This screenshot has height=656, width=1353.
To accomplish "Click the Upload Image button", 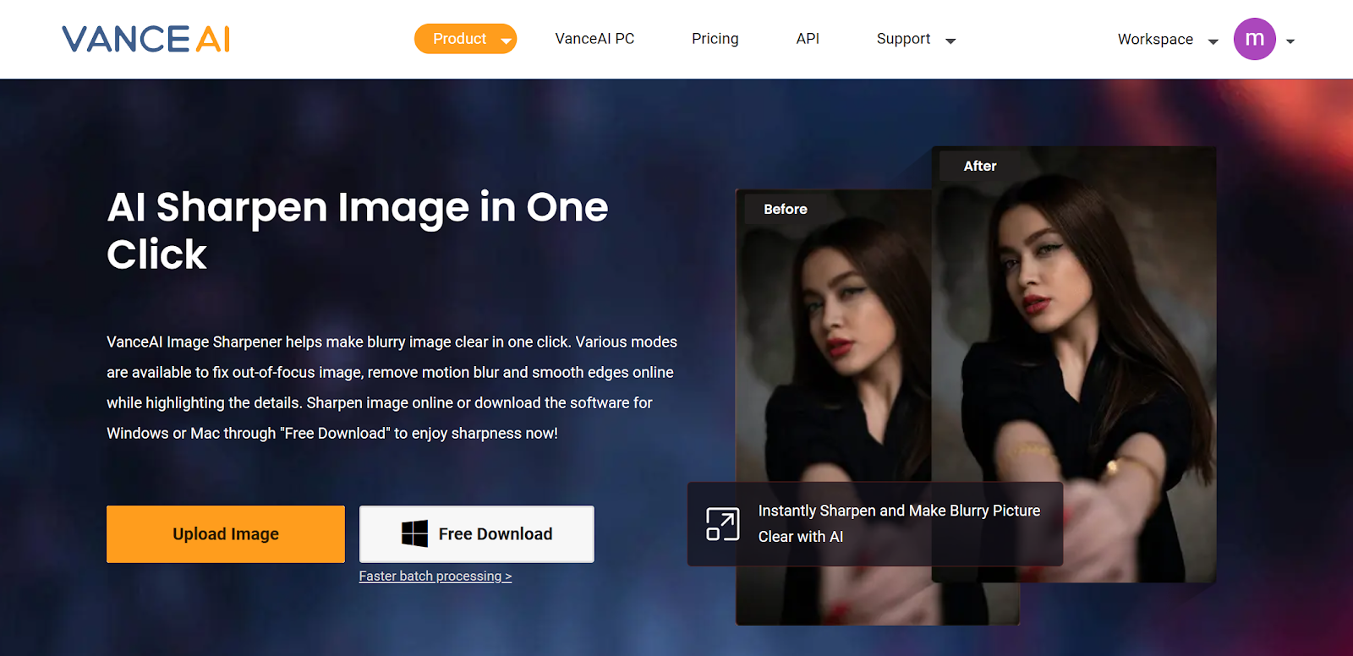I will click(226, 534).
